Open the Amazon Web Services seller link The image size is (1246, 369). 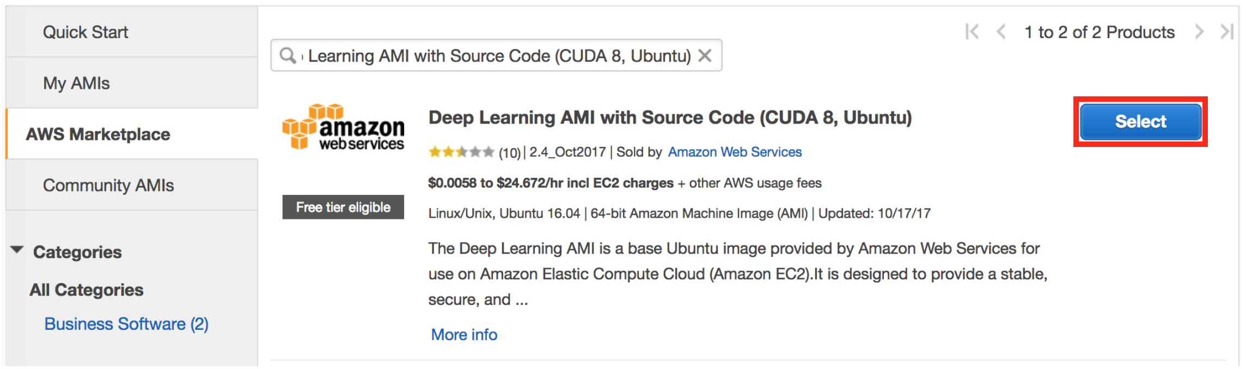tap(735, 152)
